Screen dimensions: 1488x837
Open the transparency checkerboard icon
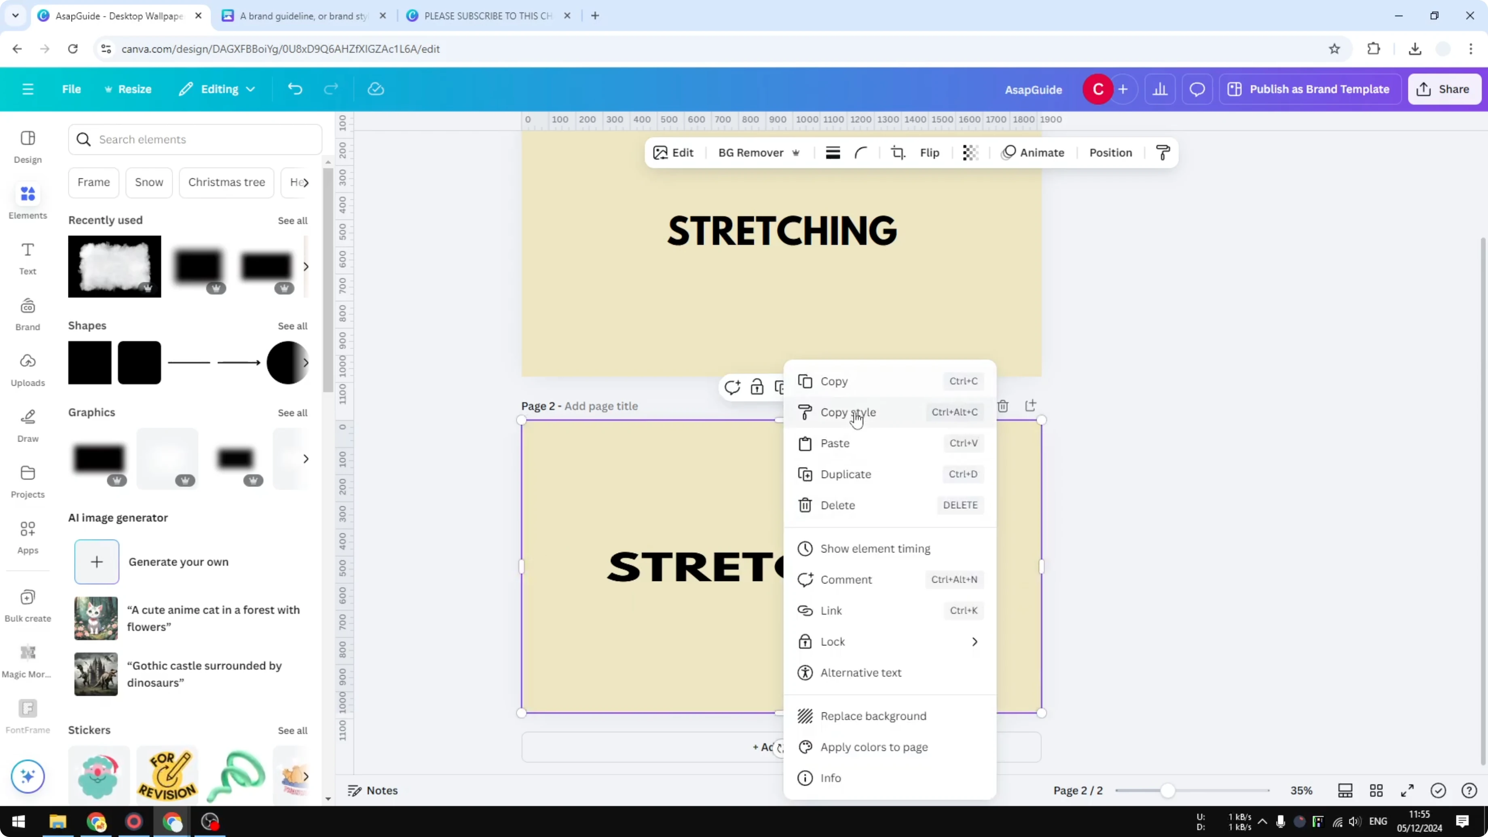970,152
